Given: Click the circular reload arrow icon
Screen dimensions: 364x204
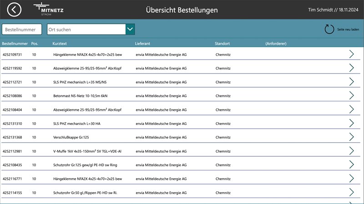Looking at the screenshot, I should pos(329,29).
